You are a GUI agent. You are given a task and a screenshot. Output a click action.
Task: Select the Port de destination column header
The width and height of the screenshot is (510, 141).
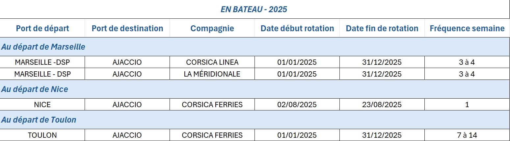click(127, 28)
